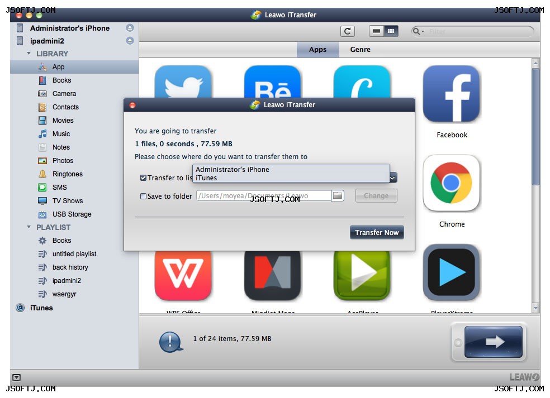The height and width of the screenshot is (398, 550).
Task: Select the Chrome app icon
Action: coord(452,183)
